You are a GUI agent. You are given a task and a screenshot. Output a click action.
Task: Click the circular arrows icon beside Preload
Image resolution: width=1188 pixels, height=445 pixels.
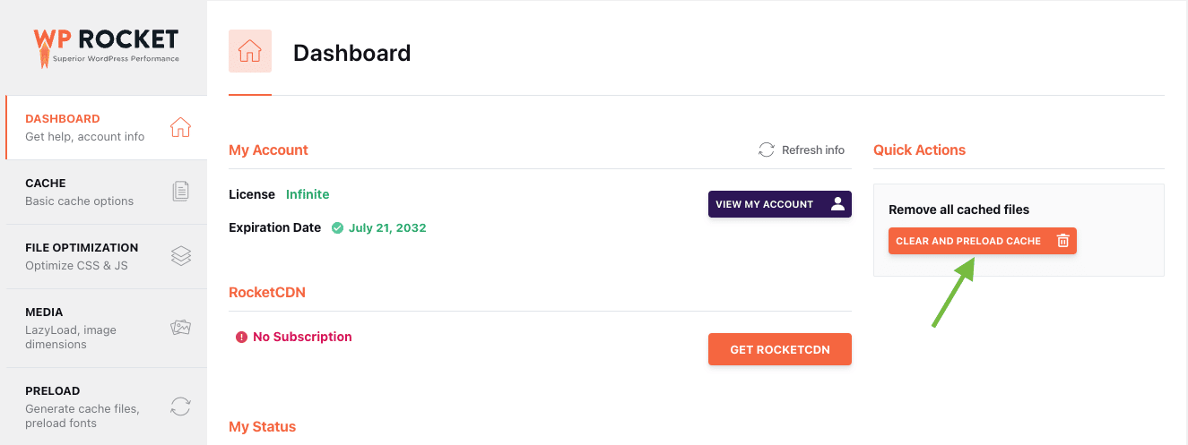[x=180, y=406]
